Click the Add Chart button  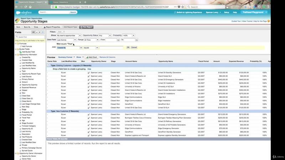click(92, 57)
